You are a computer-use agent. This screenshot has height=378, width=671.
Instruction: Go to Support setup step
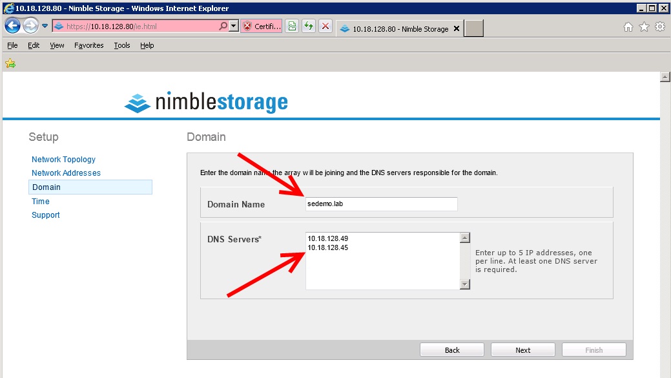45,215
